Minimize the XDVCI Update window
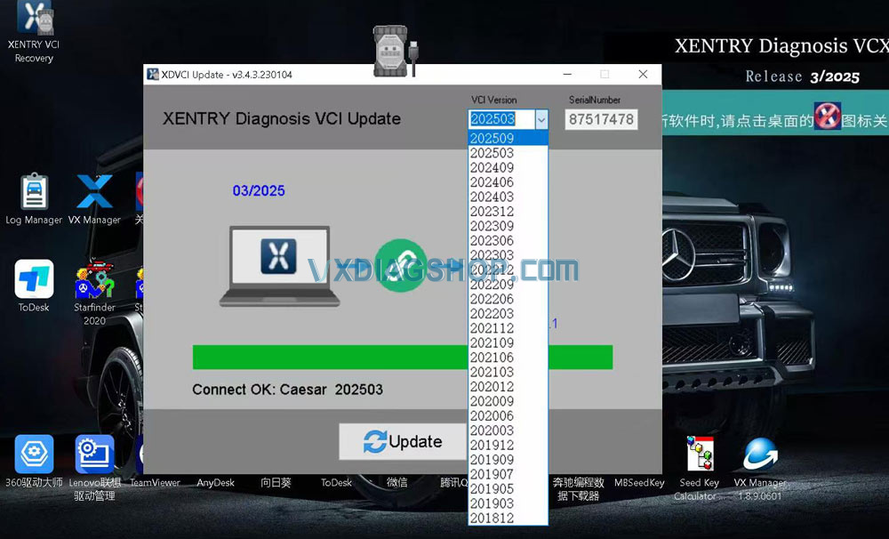889x539 pixels. (567, 75)
